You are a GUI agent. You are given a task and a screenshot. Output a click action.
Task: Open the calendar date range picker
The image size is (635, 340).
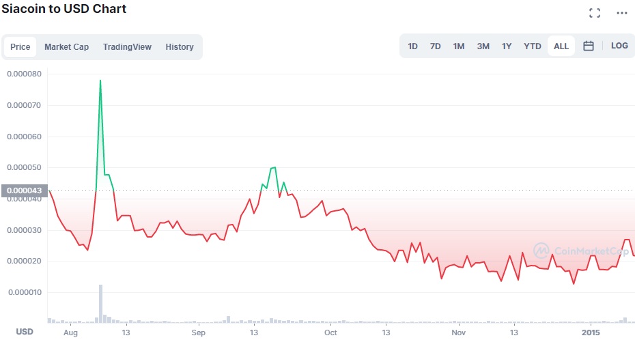[x=589, y=46]
